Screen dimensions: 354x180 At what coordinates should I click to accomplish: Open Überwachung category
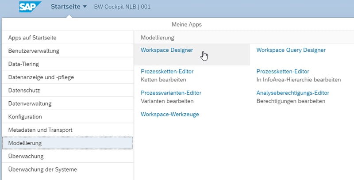pos(68,156)
